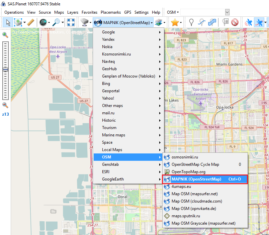Activate the selection manager tool icon
The image size is (269, 235).
pyautogui.click(x=18, y=22)
